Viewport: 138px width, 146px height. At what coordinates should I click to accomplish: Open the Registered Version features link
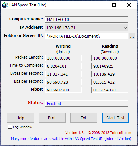point(71,139)
